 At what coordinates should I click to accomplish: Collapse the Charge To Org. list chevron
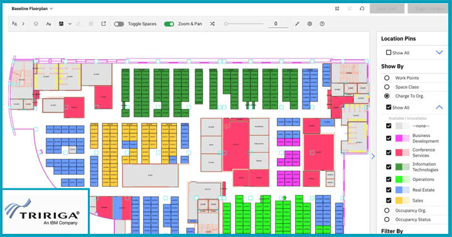coord(439,107)
